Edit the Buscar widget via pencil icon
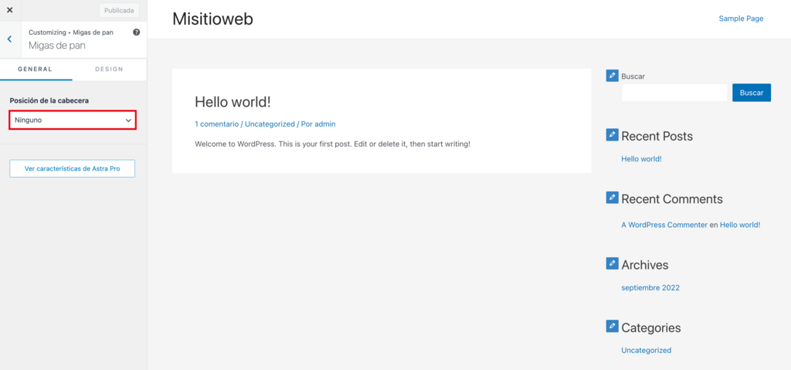This screenshot has height=370, width=791. pyautogui.click(x=612, y=76)
